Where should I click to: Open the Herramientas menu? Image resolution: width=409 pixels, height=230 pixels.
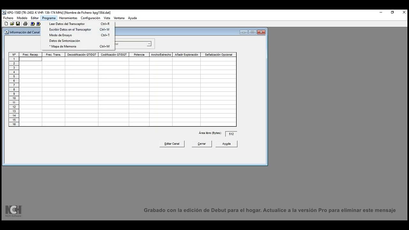point(68,18)
